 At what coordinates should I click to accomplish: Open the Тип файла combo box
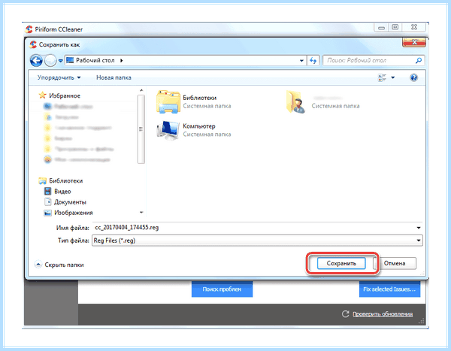point(257,241)
